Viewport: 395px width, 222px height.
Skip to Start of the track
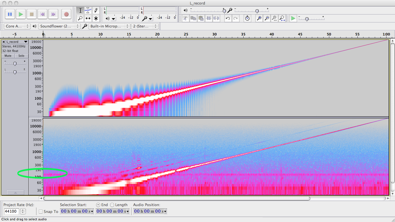(x=42, y=14)
